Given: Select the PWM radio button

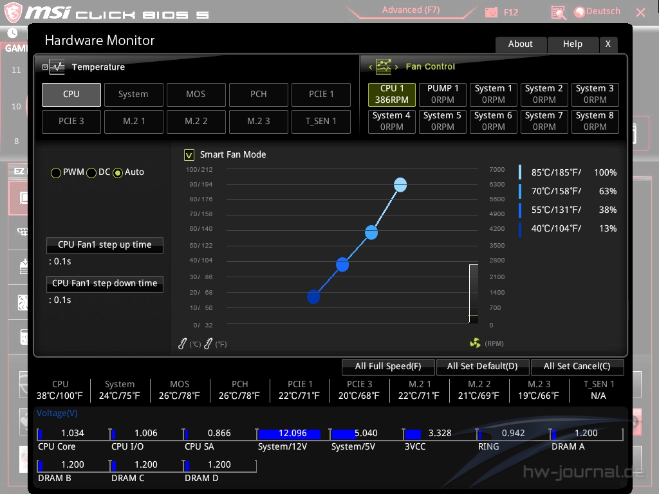Looking at the screenshot, I should coord(55,172).
